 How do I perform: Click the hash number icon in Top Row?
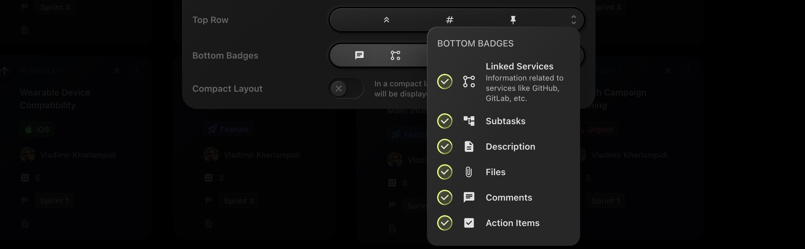click(449, 20)
